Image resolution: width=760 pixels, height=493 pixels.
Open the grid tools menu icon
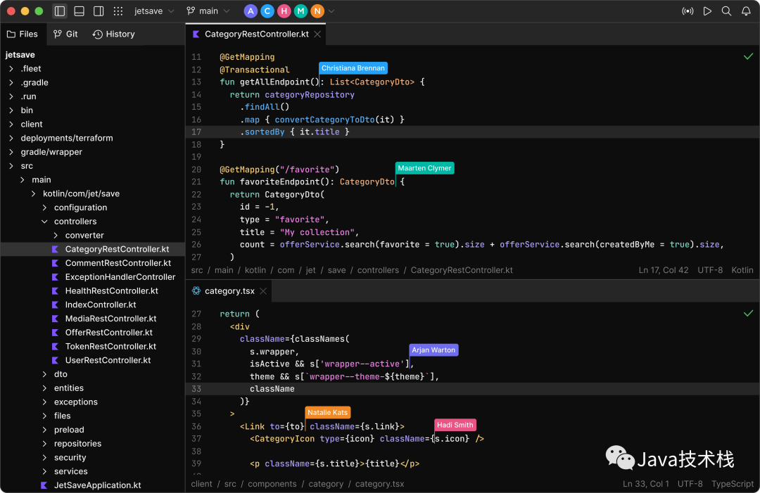(x=118, y=11)
